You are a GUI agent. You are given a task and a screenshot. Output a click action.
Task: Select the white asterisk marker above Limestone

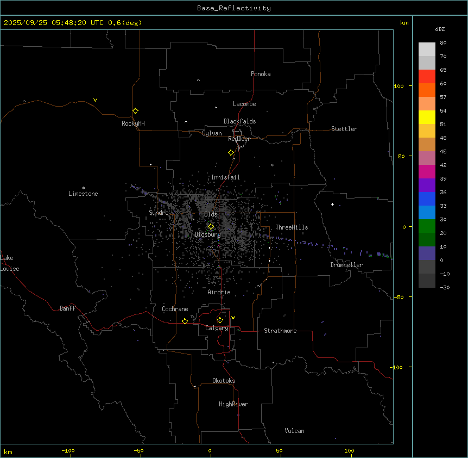[83, 188]
